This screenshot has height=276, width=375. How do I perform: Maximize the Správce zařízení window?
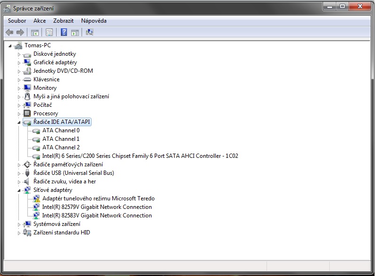pyautogui.click(x=342, y=7)
